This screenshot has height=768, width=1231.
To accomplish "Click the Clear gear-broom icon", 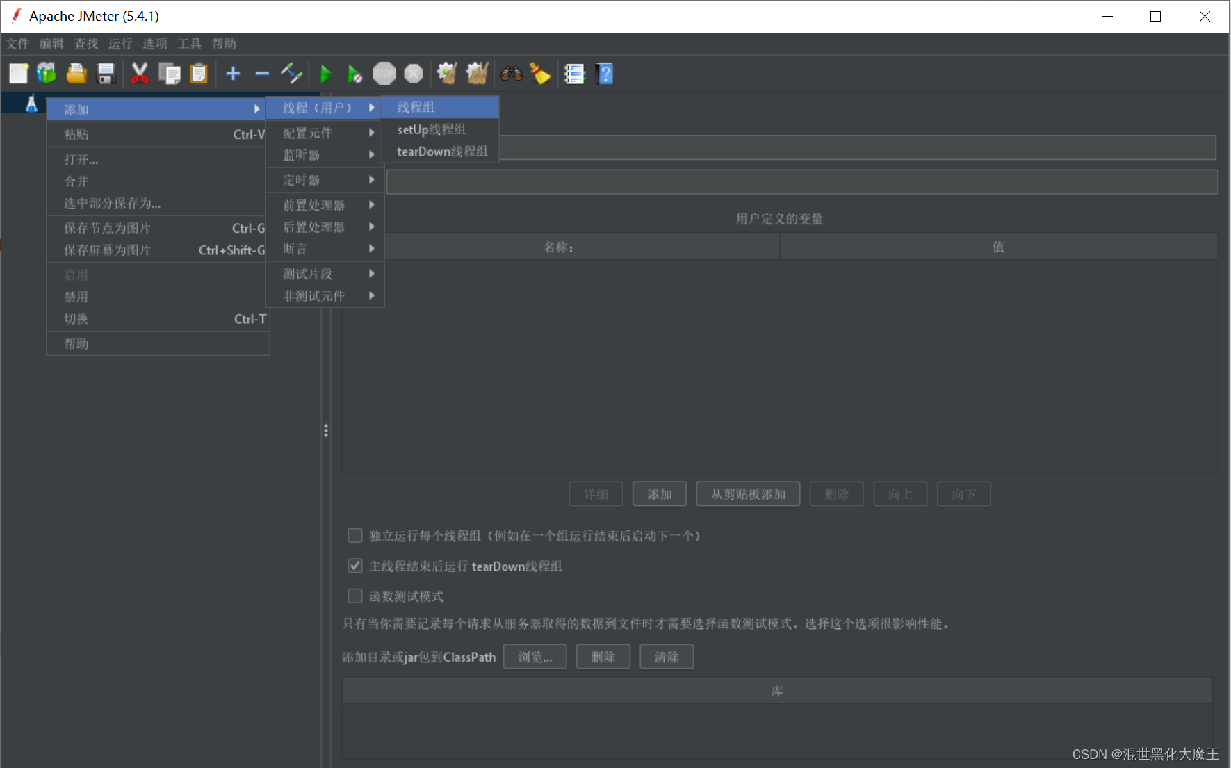I will click(446, 73).
